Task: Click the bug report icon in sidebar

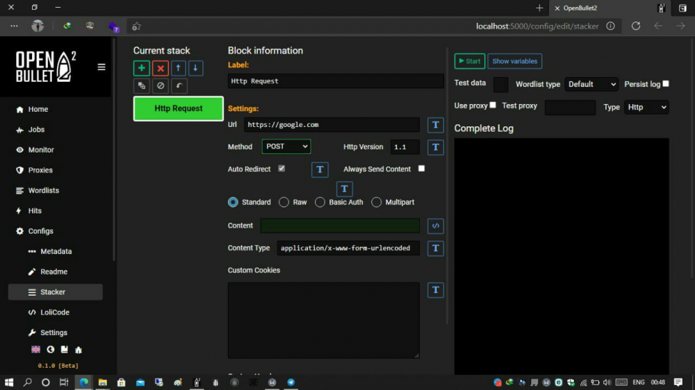Action: coord(79,350)
